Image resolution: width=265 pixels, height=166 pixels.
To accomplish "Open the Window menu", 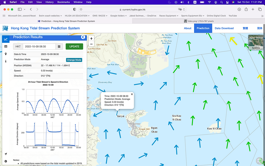I will [x=78, y=2].
